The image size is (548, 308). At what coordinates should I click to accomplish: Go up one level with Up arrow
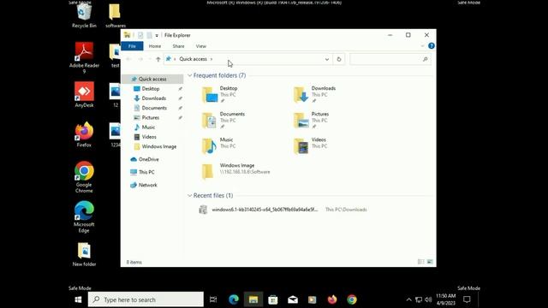coord(158,59)
